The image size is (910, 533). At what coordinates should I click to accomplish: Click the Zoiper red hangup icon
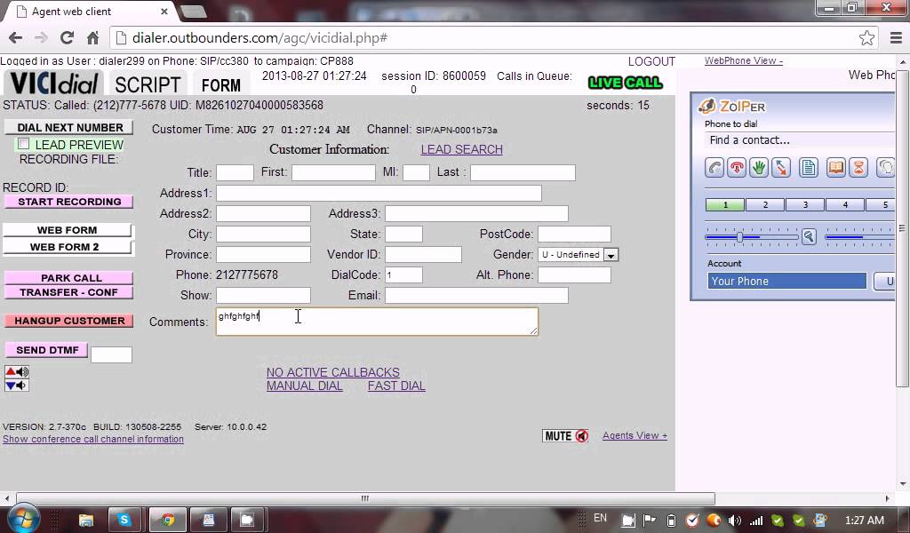(x=737, y=168)
